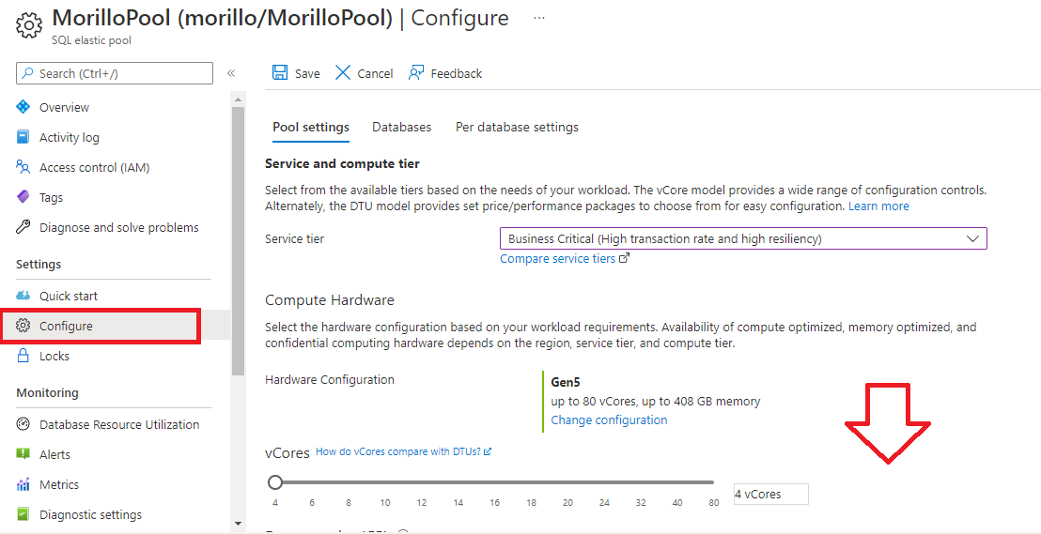Click the vCores slider handle
The height and width of the screenshot is (534, 1041).
[275, 482]
